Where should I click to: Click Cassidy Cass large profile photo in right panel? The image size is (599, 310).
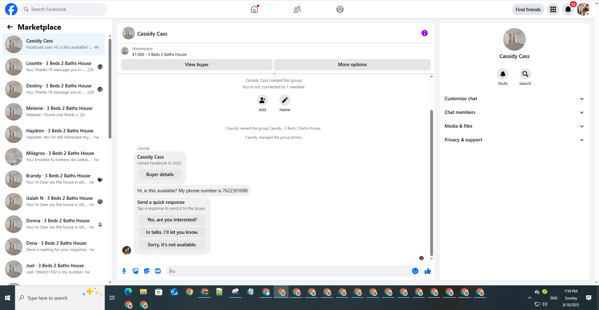coord(514,39)
